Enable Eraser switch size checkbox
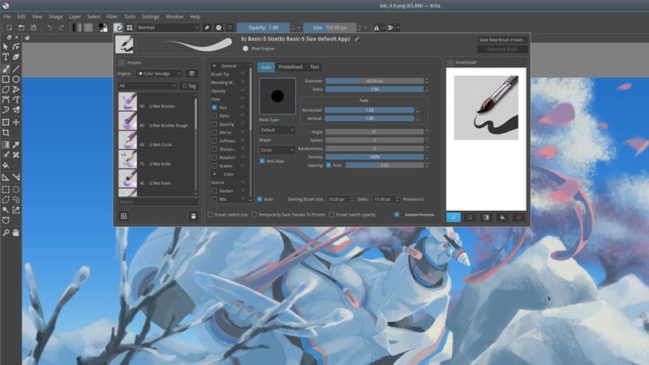 [x=212, y=215]
